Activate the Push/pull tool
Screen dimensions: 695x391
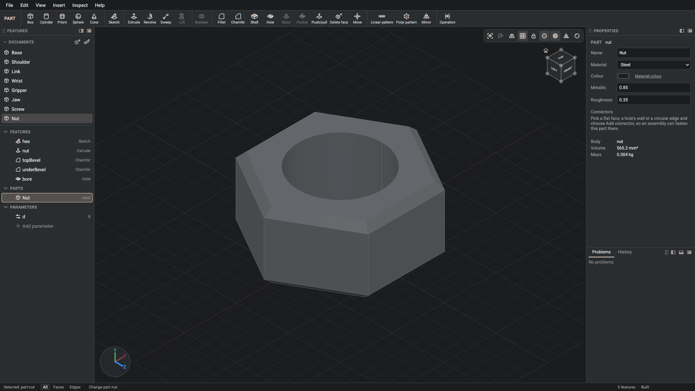[x=319, y=18]
